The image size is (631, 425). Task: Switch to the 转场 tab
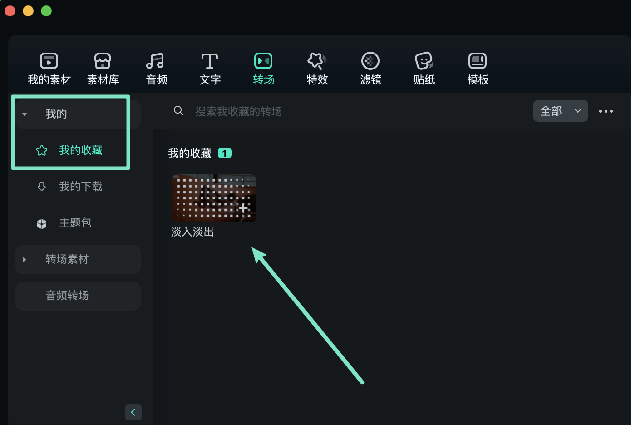(x=263, y=68)
